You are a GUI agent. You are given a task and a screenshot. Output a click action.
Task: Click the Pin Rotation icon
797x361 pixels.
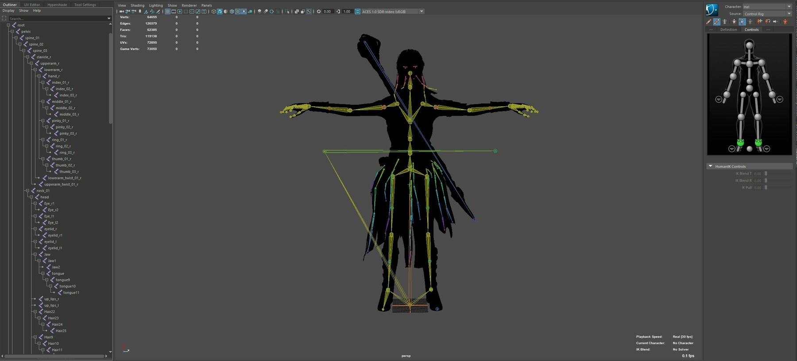[768, 22]
